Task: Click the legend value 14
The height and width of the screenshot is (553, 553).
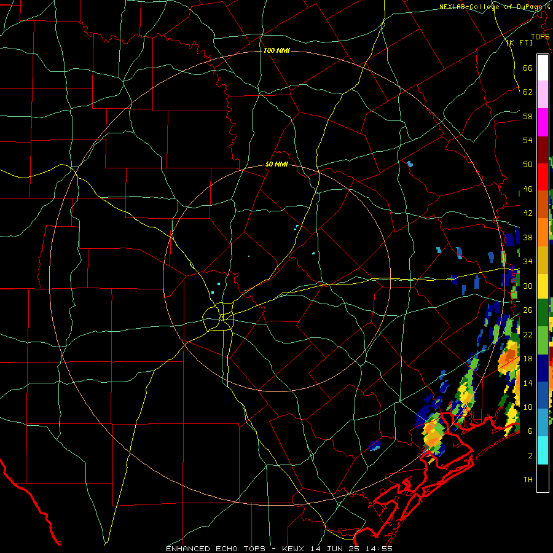Action: click(528, 383)
